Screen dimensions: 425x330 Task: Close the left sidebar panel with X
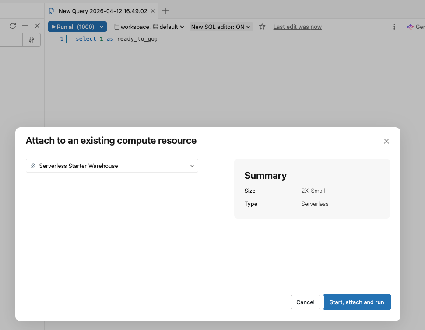click(x=37, y=26)
